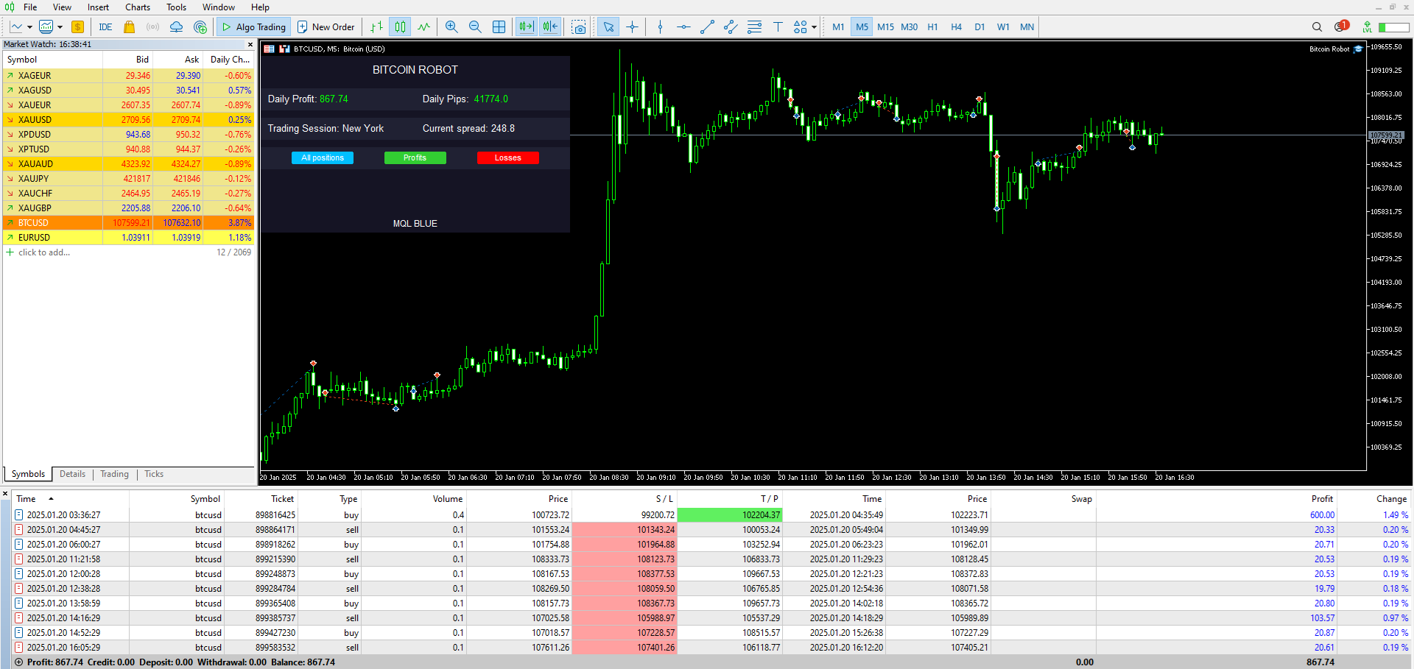Switch to the Trading tab in Market Watch

(114, 474)
